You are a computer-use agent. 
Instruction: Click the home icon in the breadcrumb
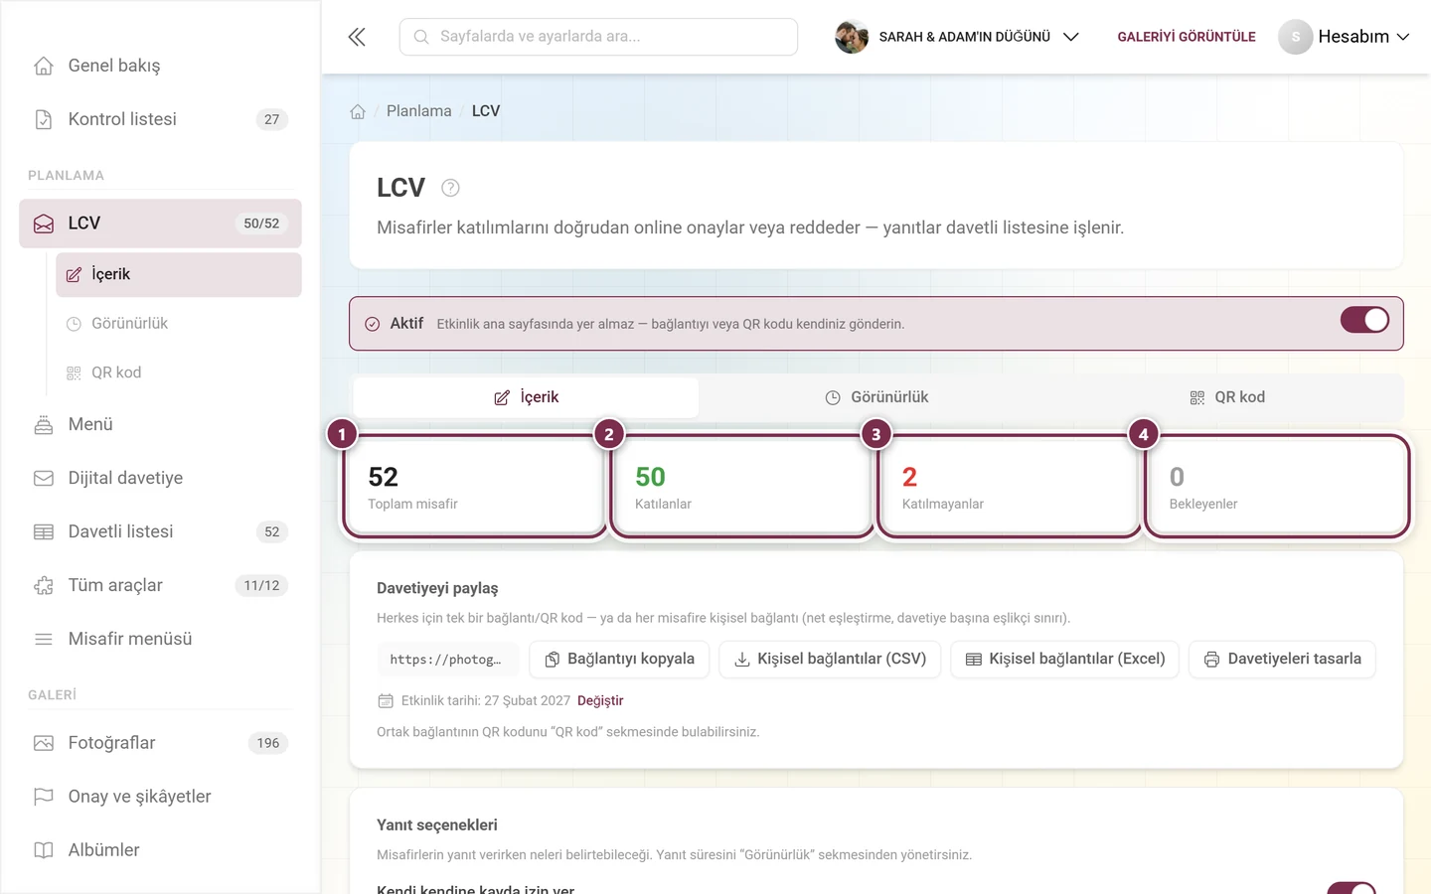(x=358, y=111)
